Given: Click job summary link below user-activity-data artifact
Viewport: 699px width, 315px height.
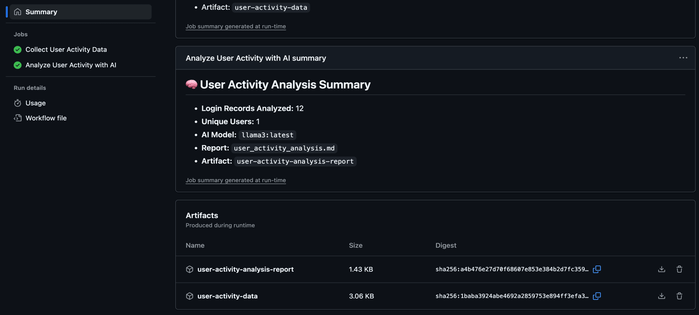Looking at the screenshot, I should click(235, 26).
